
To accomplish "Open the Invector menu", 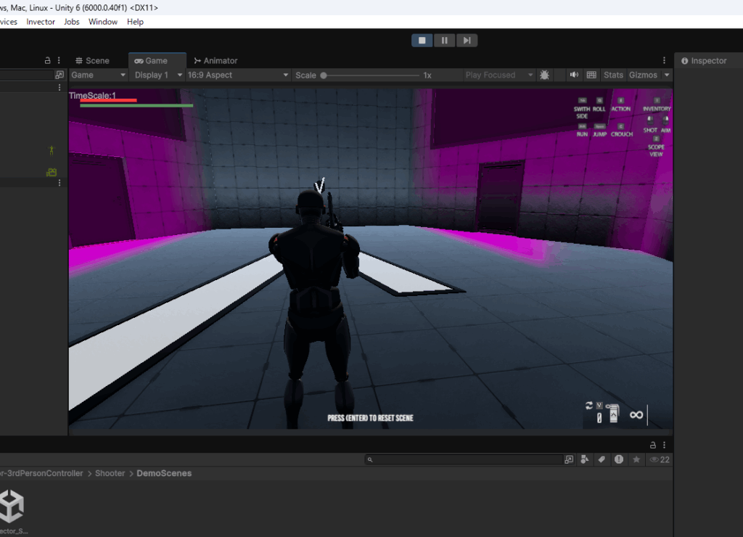I will coord(41,22).
